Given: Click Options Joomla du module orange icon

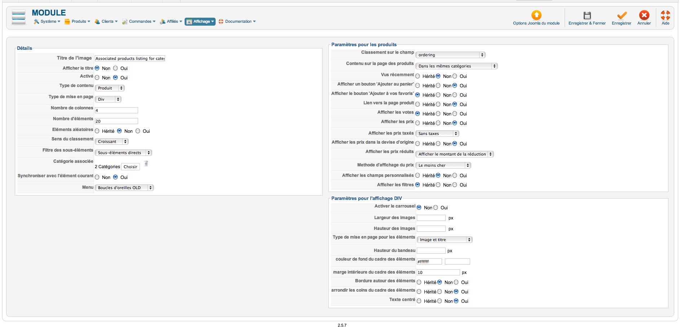Looking at the screenshot, I should pyautogui.click(x=536, y=15).
